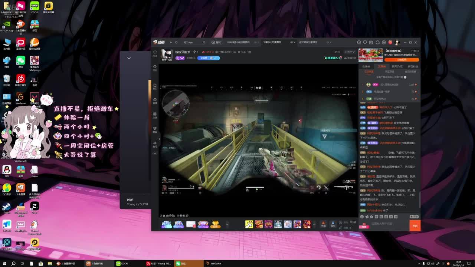Open the emoji picker in chat
The width and height of the screenshot is (475, 267).
tap(362, 217)
